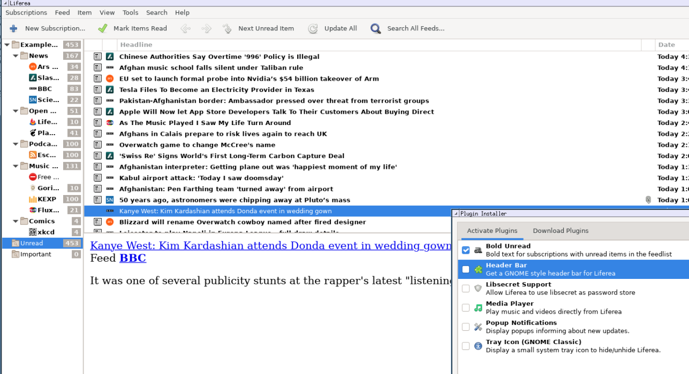Screen dimensions: 689x374
Task: Click the New Subscription plus icon
Action: tap(13, 29)
